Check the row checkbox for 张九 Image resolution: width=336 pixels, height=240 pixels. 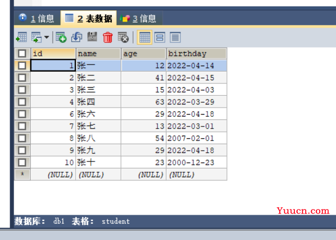click(22, 150)
